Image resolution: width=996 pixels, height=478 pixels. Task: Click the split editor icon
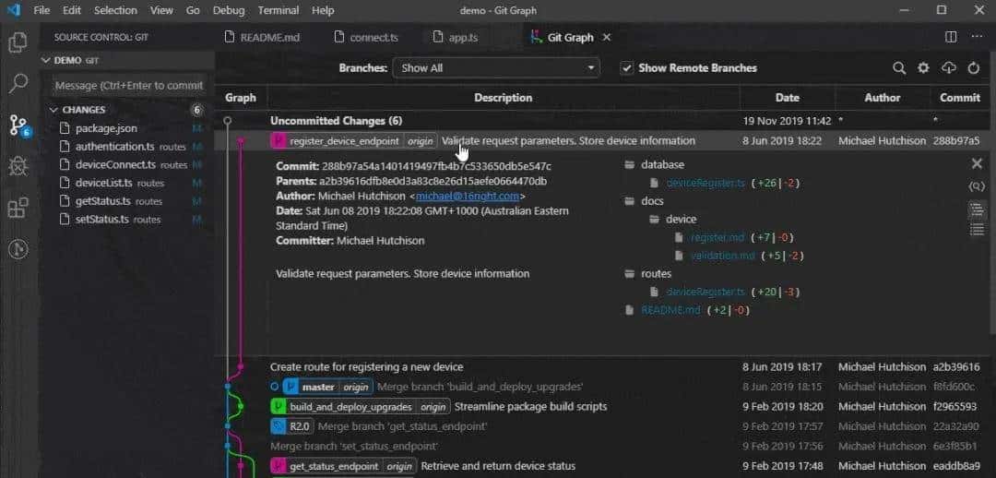pyautogui.click(x=951, y=37)
